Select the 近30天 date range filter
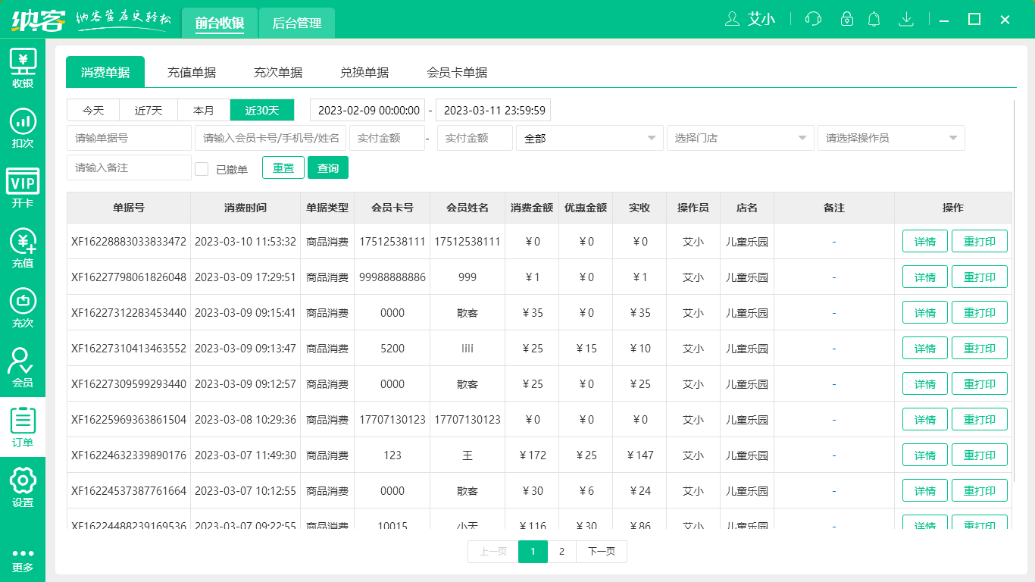1035x582 pixels. point(261,110)
